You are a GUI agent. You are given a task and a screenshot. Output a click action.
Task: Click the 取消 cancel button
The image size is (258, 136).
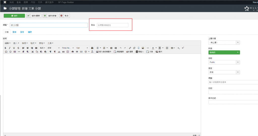coord(64,16)
